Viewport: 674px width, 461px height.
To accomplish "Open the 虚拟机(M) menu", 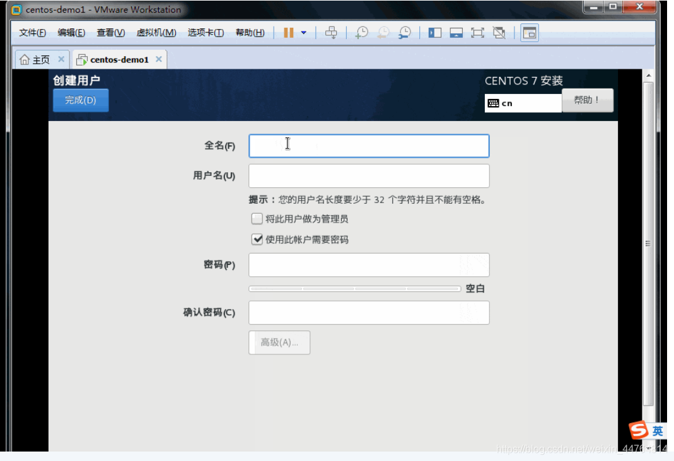I will point(156,33).
